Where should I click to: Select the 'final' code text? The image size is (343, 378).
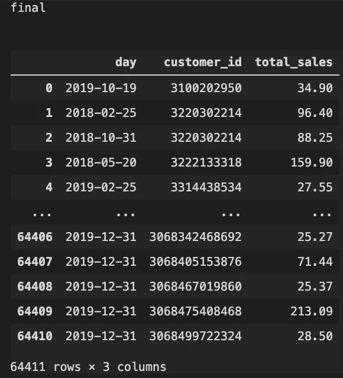pos(28,8)
